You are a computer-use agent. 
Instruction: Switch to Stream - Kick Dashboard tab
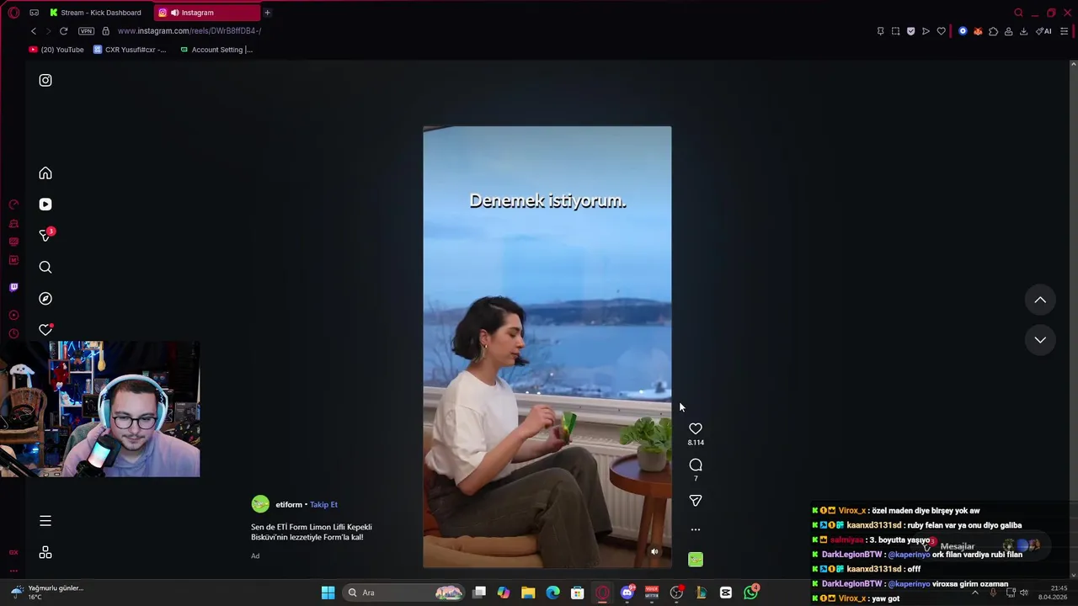coord(96,13)
